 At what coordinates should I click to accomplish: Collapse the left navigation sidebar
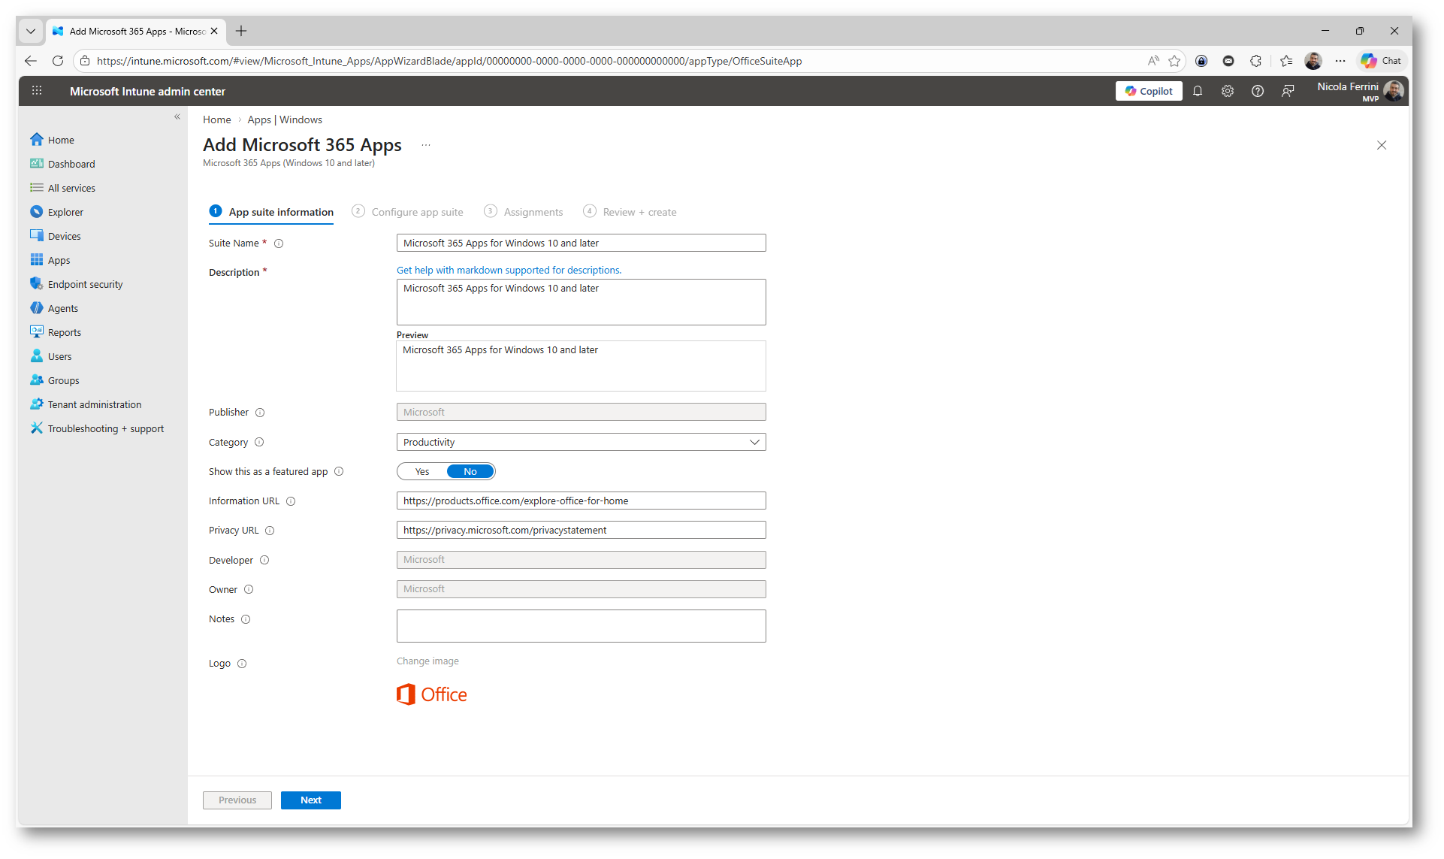click(x=177, y=116)
